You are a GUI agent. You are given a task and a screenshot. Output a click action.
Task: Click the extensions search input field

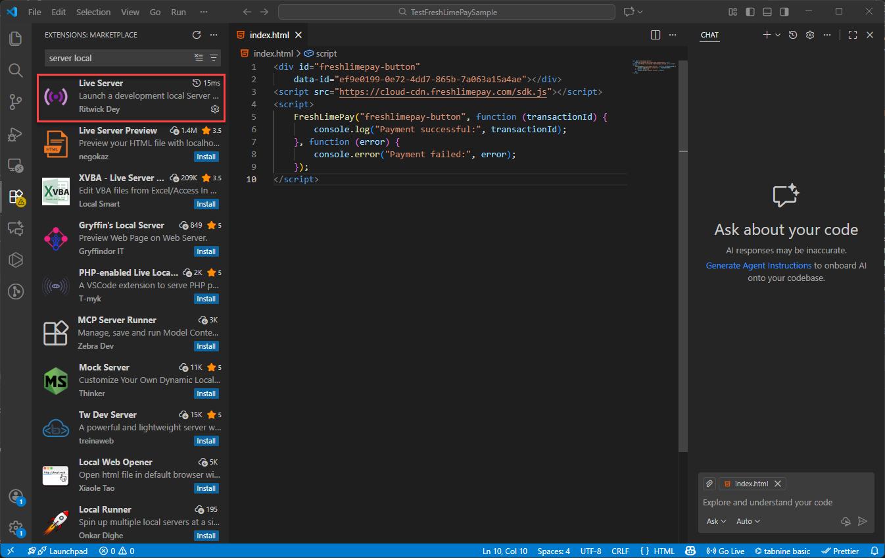coord(118,58)
